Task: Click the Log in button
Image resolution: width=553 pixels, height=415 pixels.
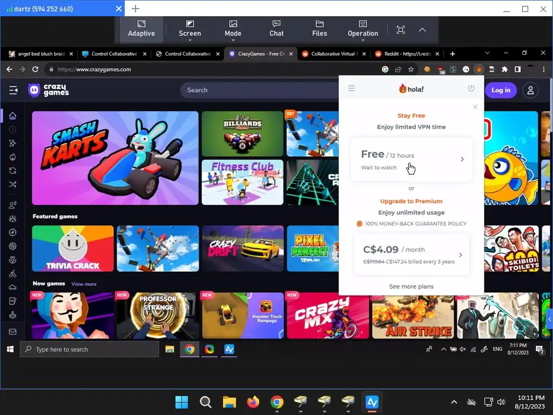Action: (501, 90)
